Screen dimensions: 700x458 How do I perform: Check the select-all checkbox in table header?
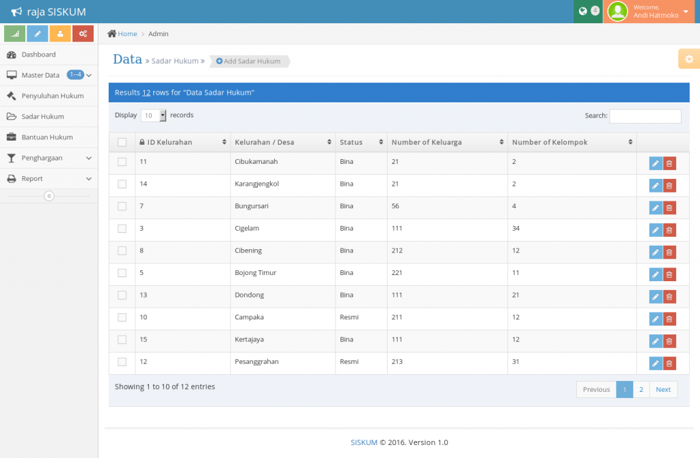coord(122,142)
